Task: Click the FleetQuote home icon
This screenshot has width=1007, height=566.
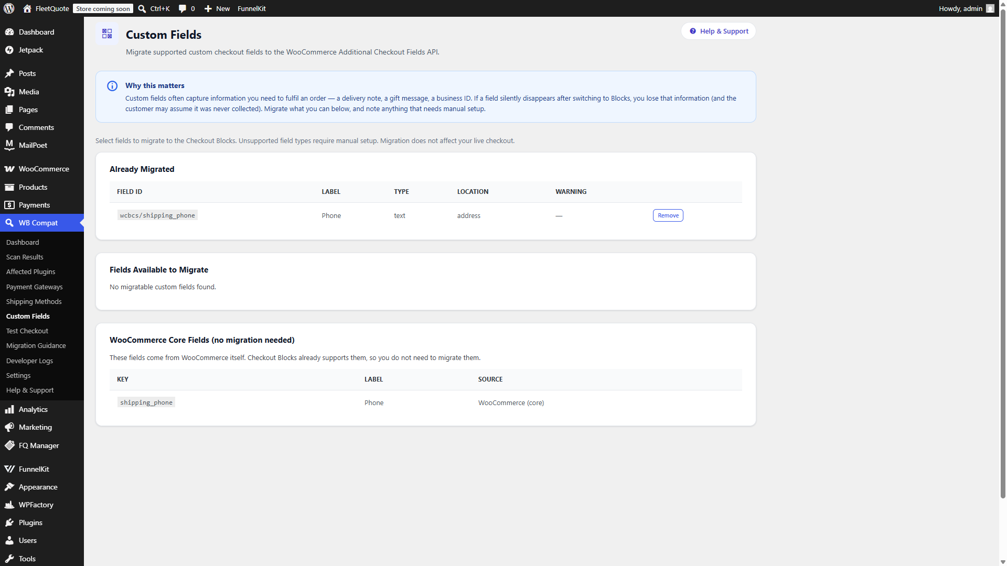Action: (27, 8)
